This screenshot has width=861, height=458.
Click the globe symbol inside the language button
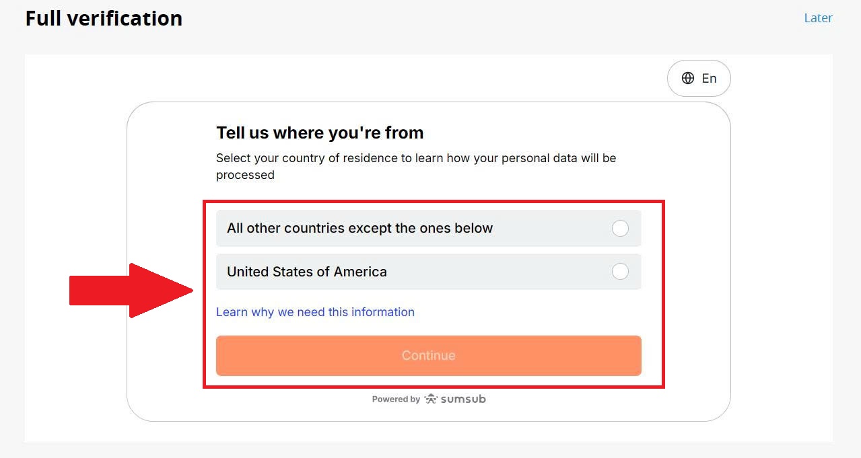[x=688, y=78]
